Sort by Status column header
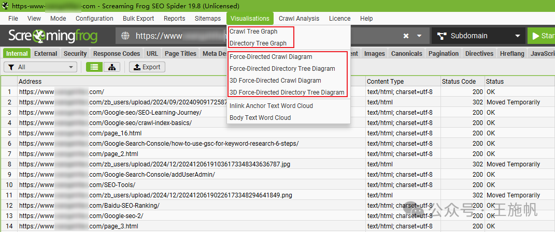 [x=520, y=81]
